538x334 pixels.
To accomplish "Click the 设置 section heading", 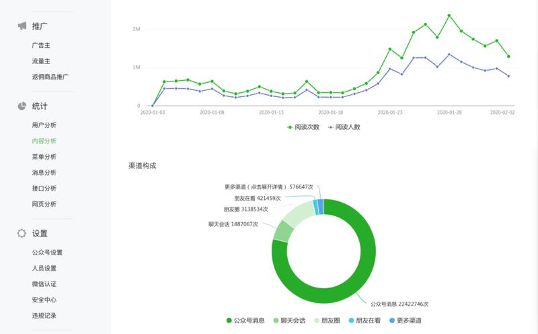I will (x=40, y=234).
